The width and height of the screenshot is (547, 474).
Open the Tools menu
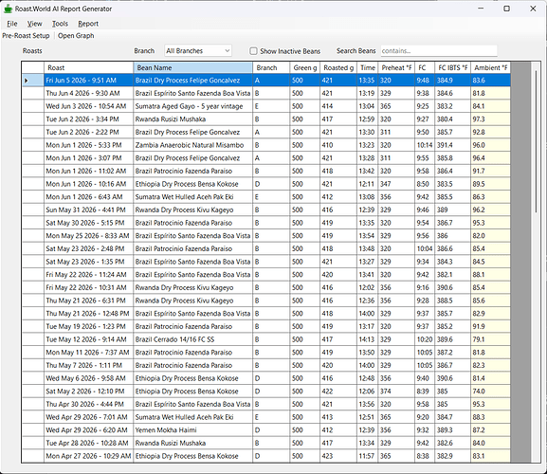tap(60, 24)
